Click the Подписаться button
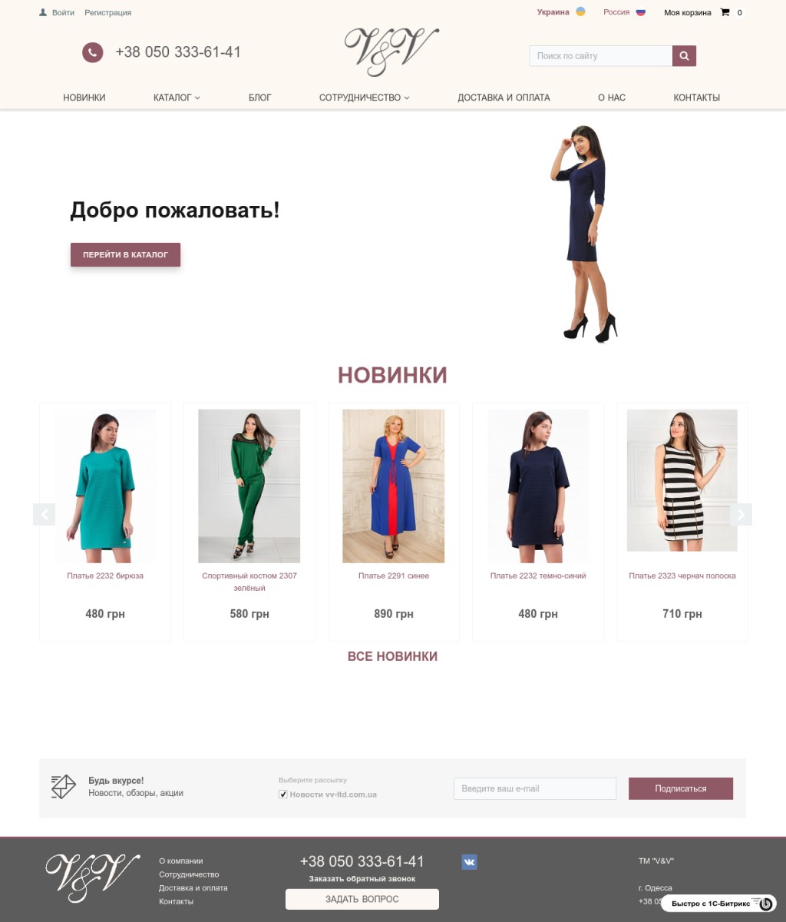The width and height of the screenshot is (786, 922). (x=681, y=788)
